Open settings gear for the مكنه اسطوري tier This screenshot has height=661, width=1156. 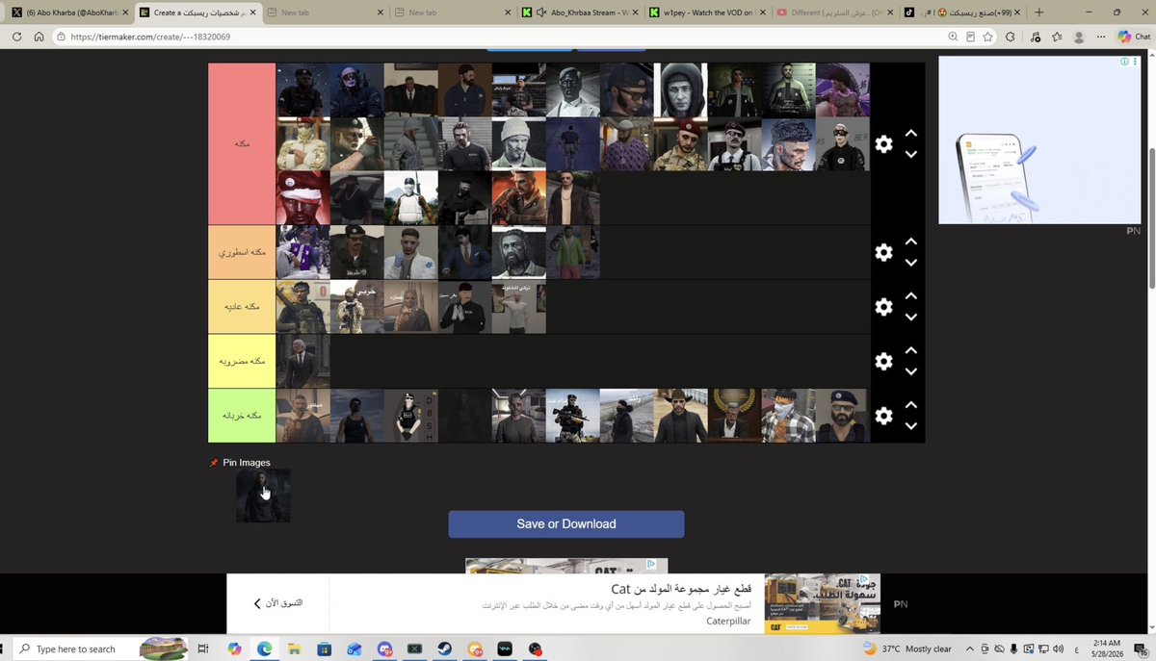pos(883,252)
